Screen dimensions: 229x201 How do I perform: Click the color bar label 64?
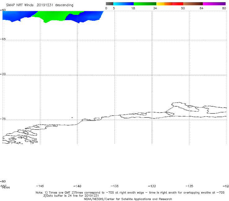click(x=201, y=8)
